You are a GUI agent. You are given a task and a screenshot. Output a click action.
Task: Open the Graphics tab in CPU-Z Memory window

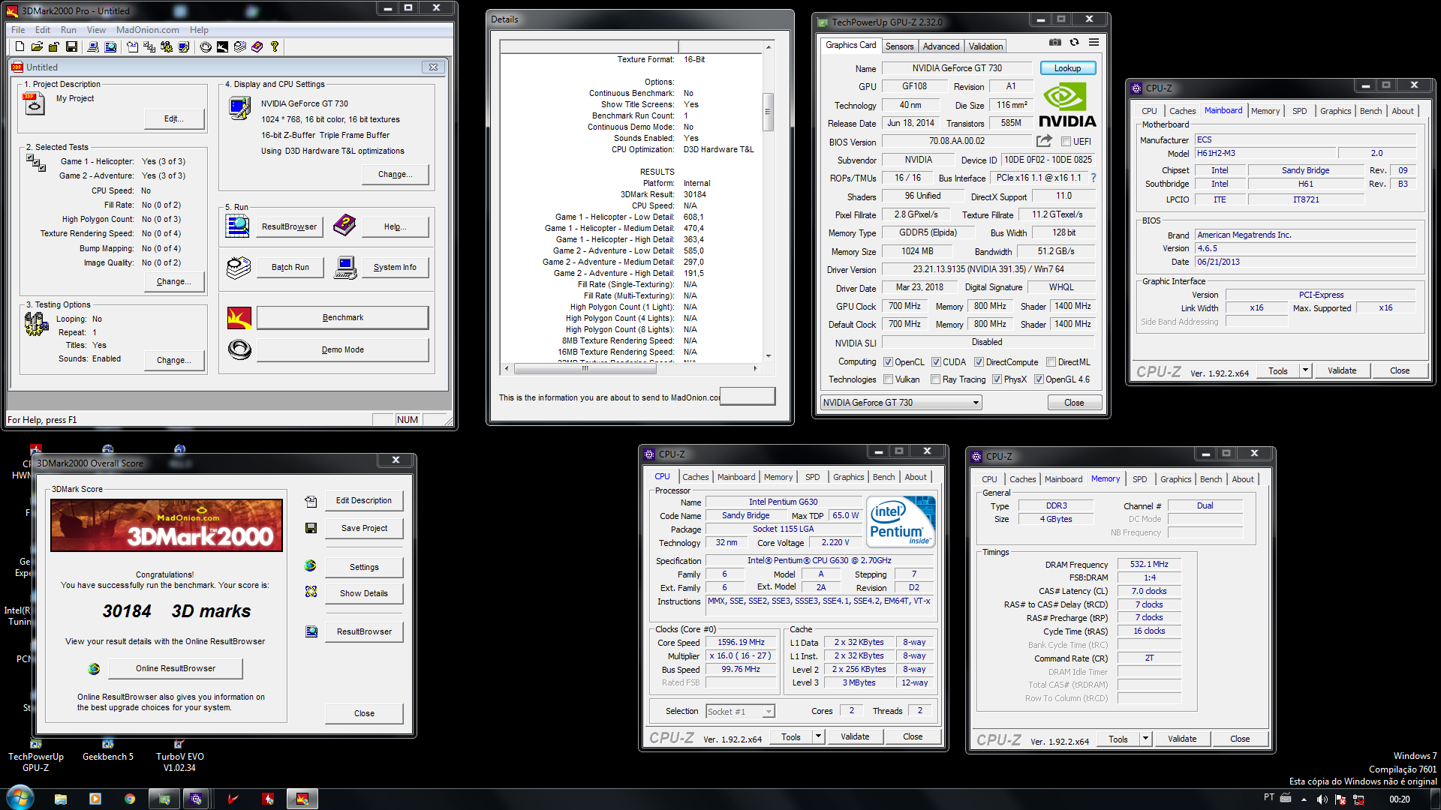pos(1175,479)
